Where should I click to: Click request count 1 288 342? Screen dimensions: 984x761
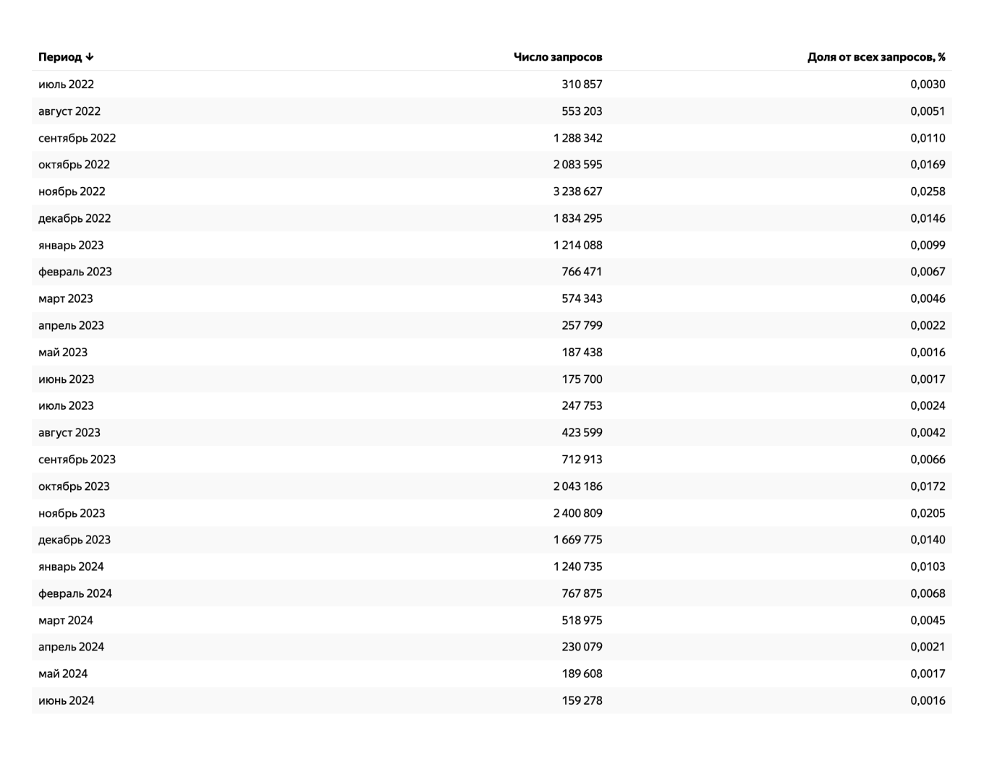click(x=577, y=138)
